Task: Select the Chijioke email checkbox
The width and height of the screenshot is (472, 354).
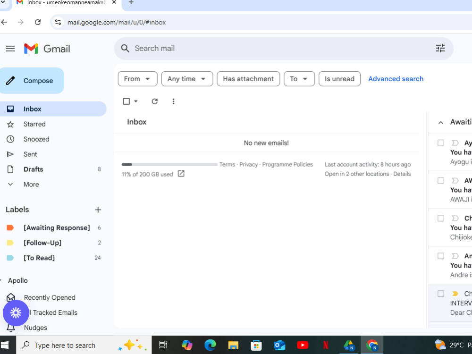Action: pos(441,218)
